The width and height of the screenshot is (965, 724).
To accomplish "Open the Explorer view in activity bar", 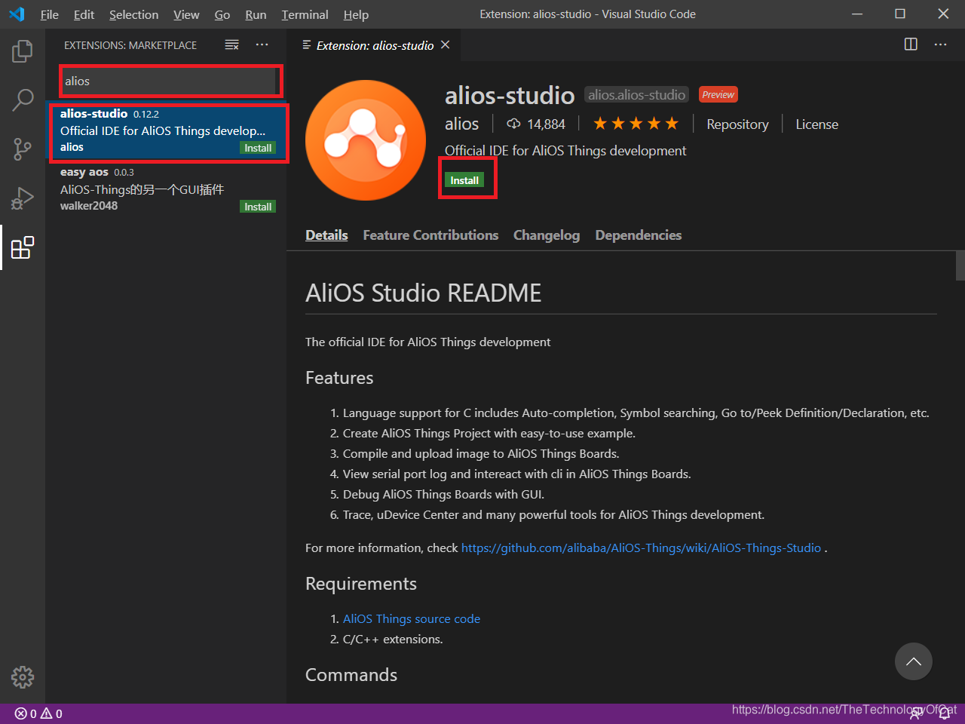I will (x=23, y=51).
